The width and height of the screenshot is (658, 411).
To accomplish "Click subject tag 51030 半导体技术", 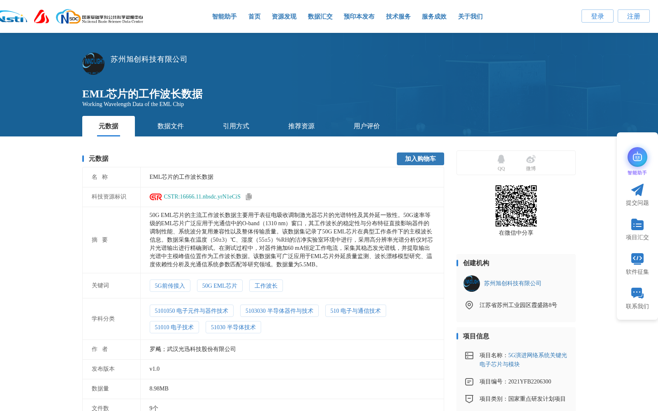I will tap(233, 327).
